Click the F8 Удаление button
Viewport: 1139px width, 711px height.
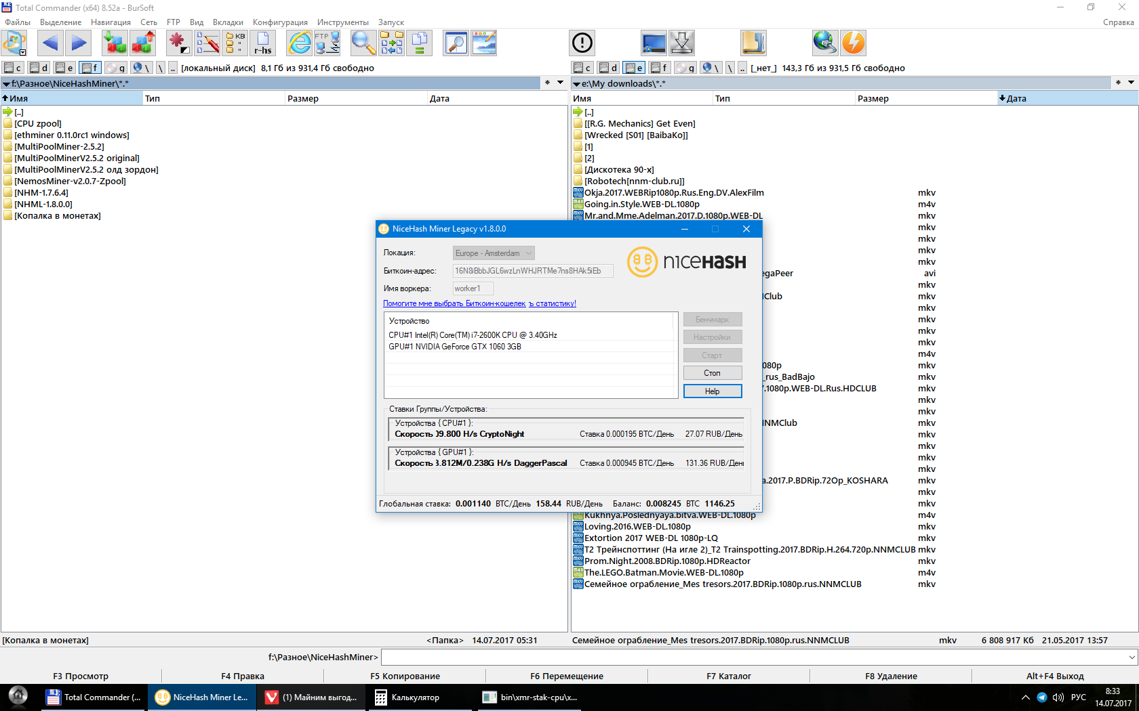coord(891,676)
